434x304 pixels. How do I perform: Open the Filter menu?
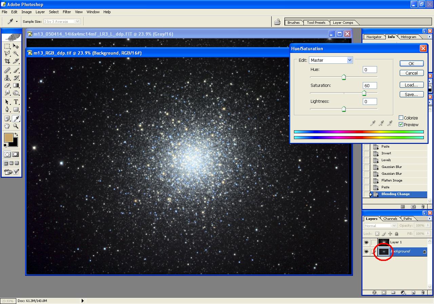pyautogui.click(x=67, y=12)
